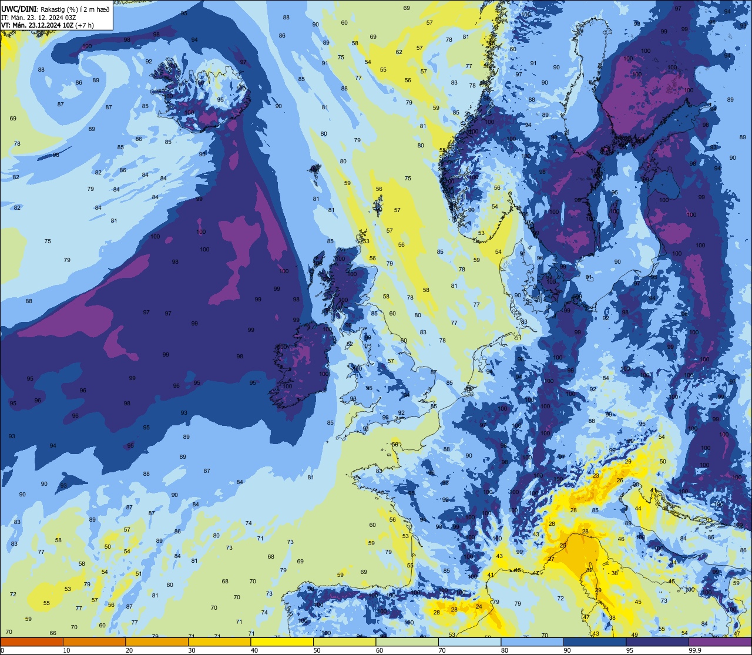This screenshot has height=655, width=752.
Task: Click the valid time line "VT: Mán. 23.12.2024 10Z (+7 h)"
Action: [48, 25]
